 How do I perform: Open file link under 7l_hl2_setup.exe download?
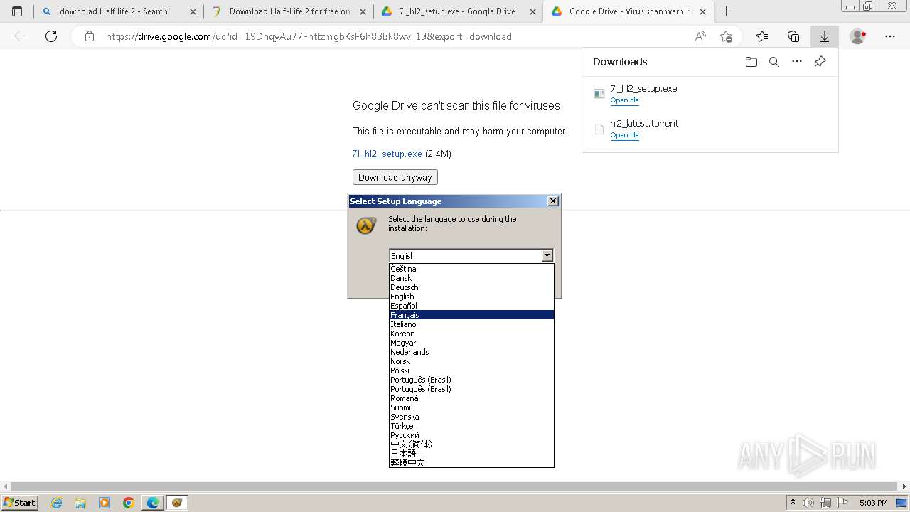click(x=624, y=100)
